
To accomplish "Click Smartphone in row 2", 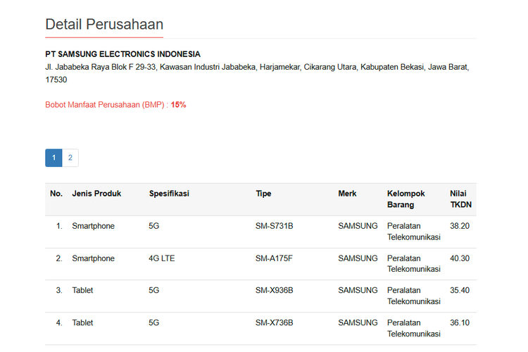I will coord(93,258).
